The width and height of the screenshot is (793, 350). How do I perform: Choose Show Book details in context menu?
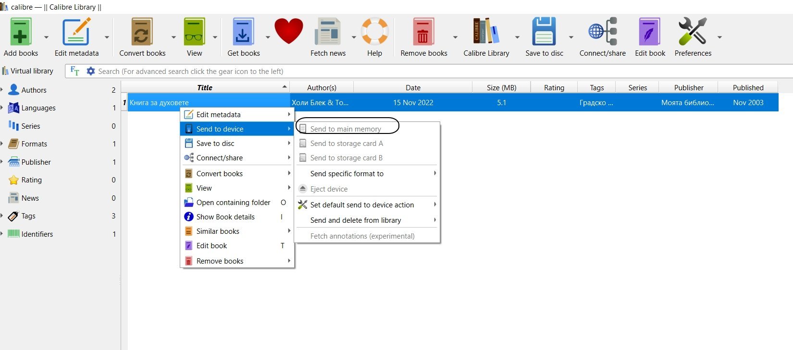(237, 217)
